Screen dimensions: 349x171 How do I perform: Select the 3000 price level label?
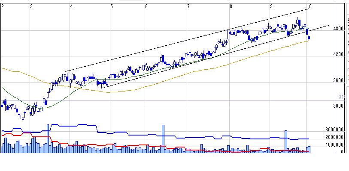click(338, 106)
